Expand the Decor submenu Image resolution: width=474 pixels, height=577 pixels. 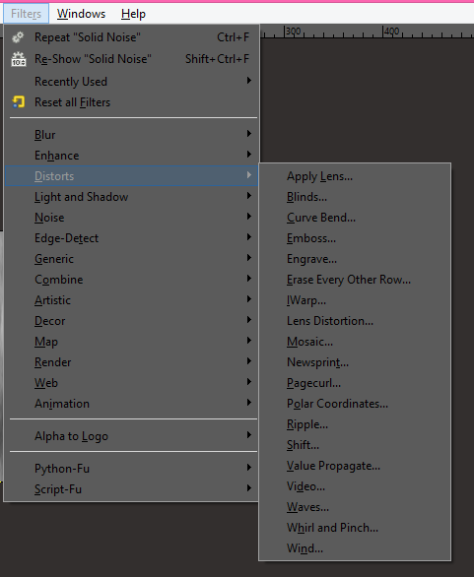pyautogui.click(x=131, y=321)
